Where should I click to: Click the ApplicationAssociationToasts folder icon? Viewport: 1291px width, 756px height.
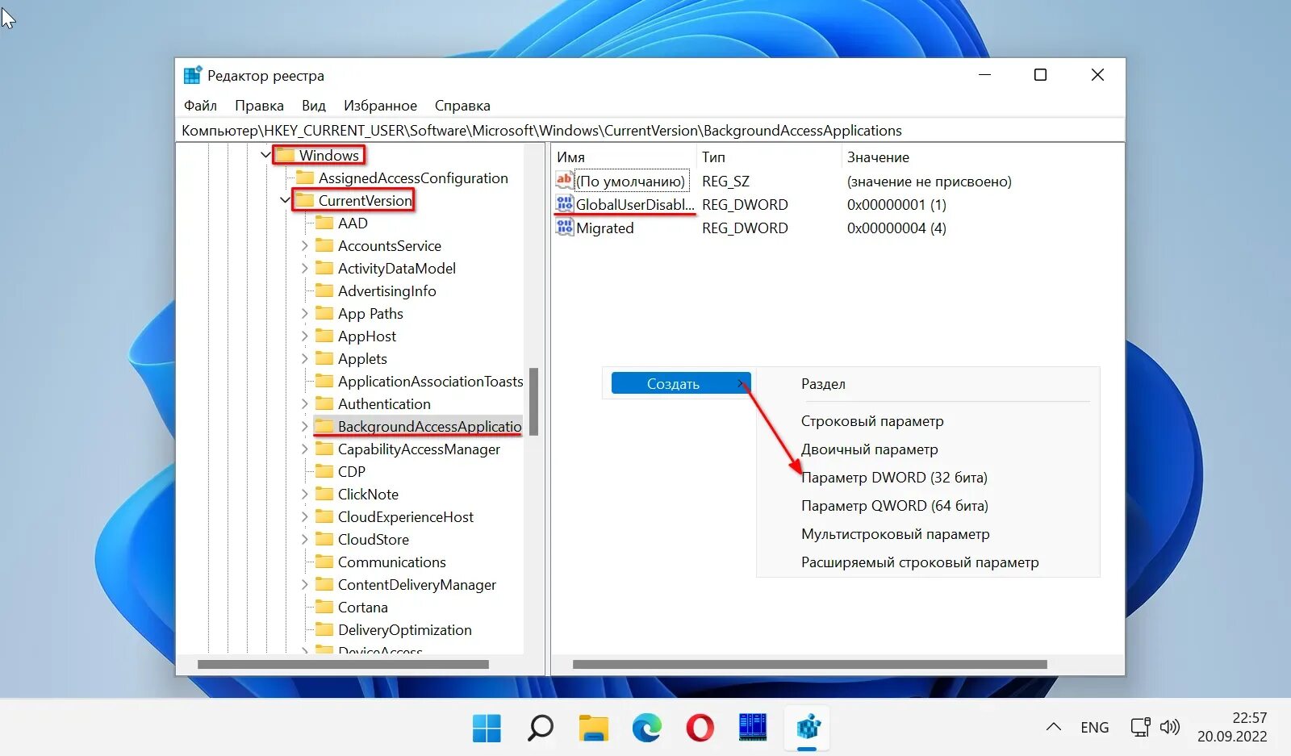click(x=324, y=381)
